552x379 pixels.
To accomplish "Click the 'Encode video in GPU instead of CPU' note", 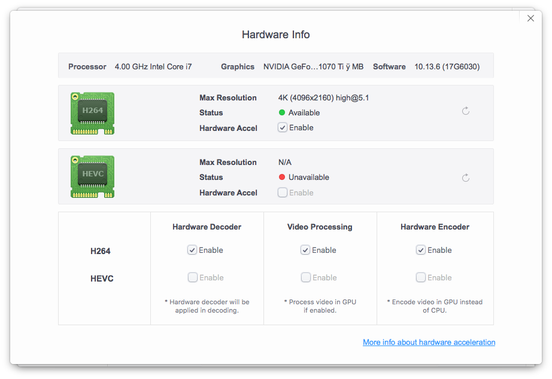I will 435,306.
